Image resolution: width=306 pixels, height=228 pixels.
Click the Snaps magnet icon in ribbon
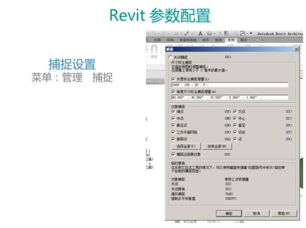[x=154, y=49]
